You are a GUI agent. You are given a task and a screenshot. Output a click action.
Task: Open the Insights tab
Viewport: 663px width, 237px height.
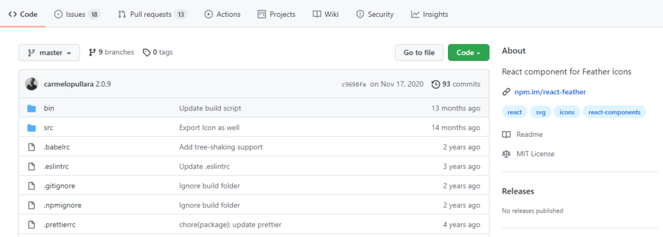(x=430, y=14)
